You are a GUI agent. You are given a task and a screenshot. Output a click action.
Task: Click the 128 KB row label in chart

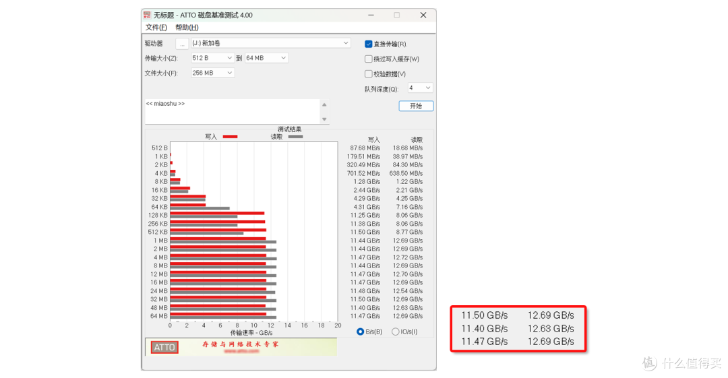(158, 215)
